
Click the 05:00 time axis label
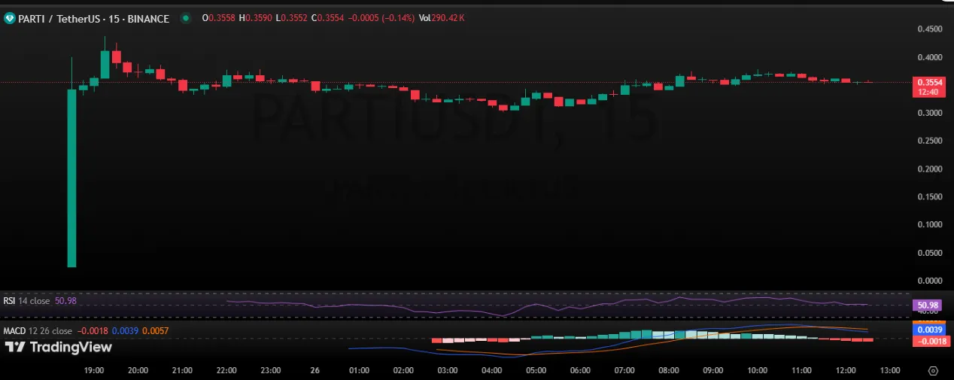(x=536, y=371)
